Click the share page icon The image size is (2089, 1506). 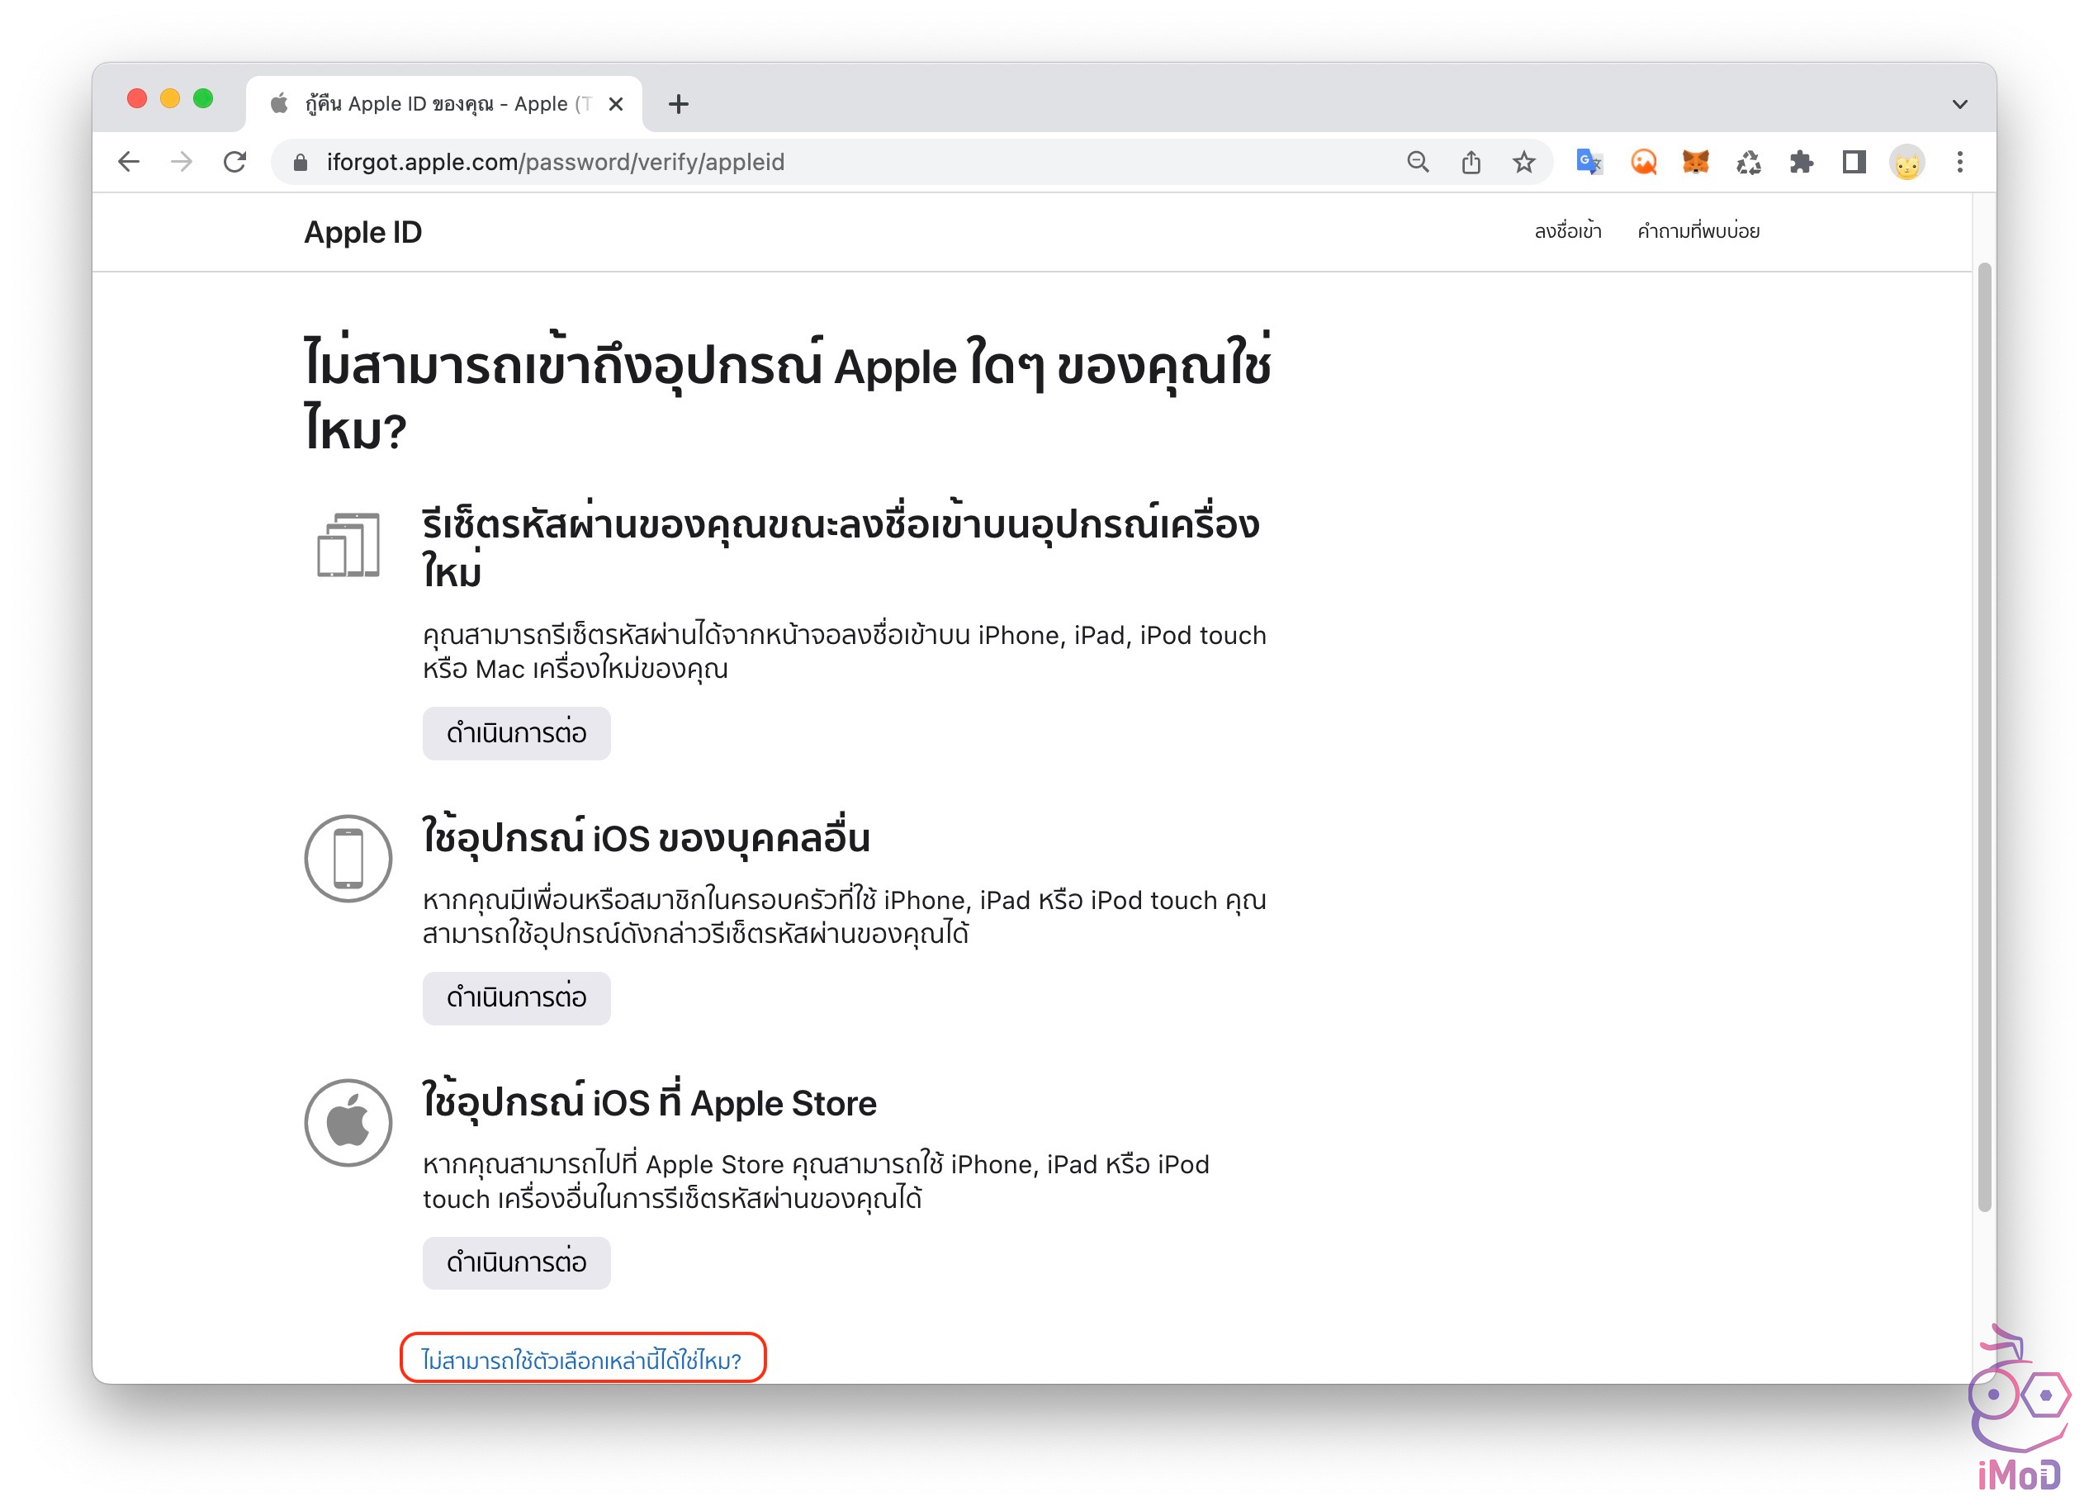(x=1471, y=162)
